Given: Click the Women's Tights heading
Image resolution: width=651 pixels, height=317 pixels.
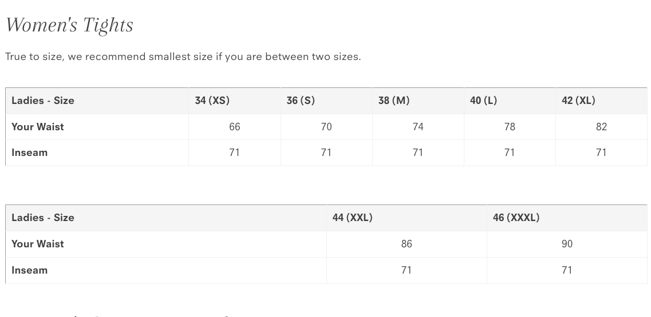Looking at the screenshot, I should point(69,25).
